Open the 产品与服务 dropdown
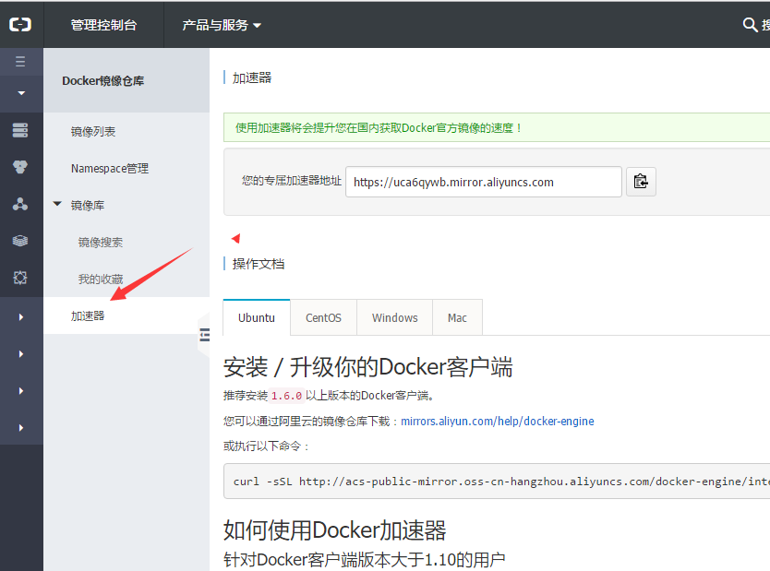770x571 pixels. pos(222,25)
